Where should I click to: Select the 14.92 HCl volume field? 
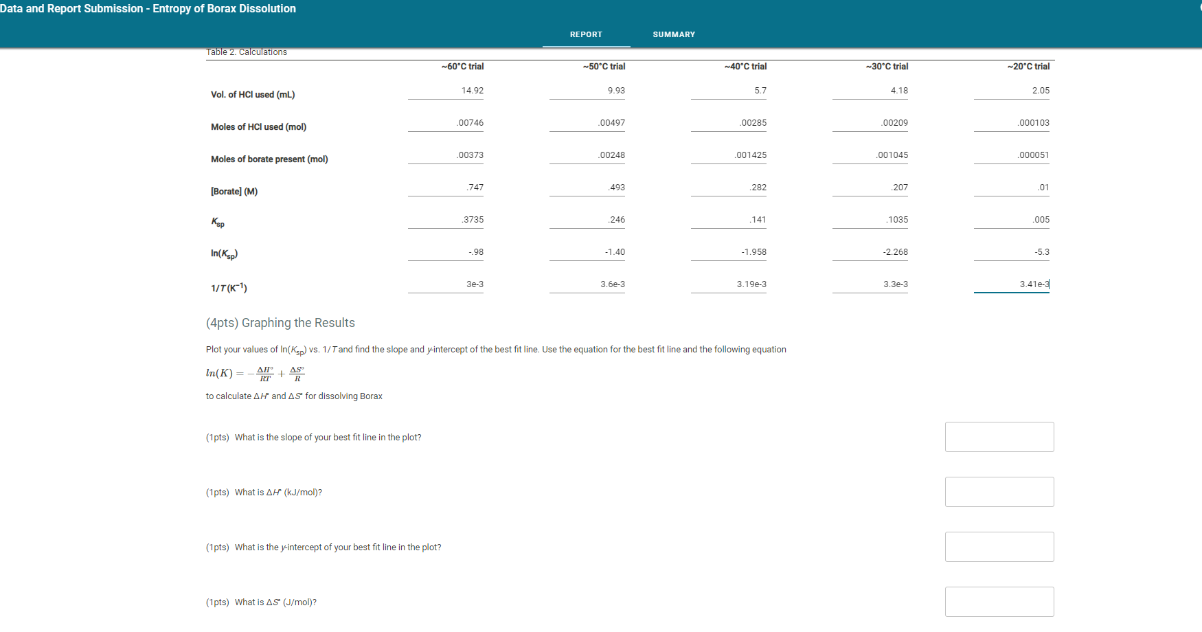tap(446, 91)
